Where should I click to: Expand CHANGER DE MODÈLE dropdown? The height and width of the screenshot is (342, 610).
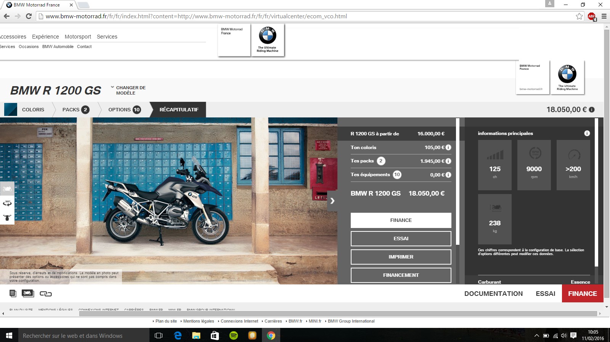tap(128, 90)
